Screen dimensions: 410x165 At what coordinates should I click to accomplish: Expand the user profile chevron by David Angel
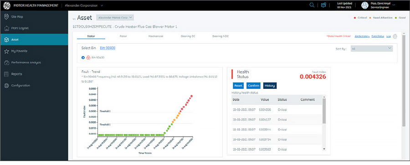(x=394, y=5)
